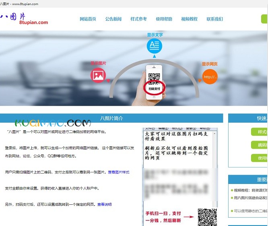
Task: Click the 八图片 8tupian.com logo
Action: (x=24, y=19)
